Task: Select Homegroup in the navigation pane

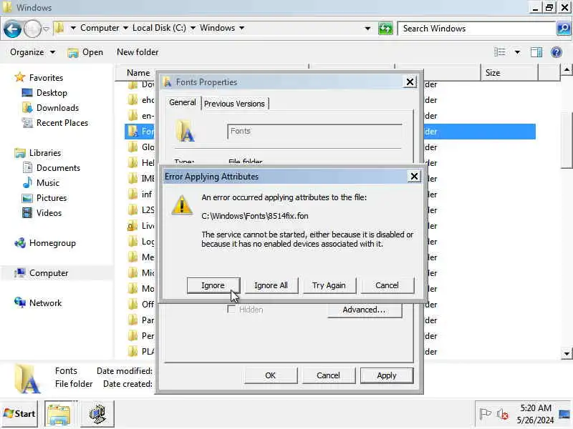Action: (52, 243)
